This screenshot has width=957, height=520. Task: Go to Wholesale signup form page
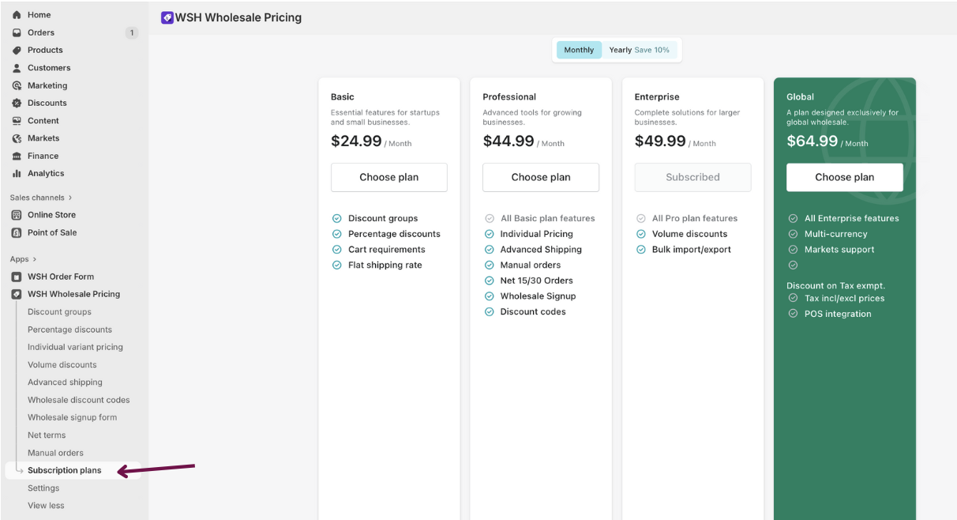coord(72,417)
